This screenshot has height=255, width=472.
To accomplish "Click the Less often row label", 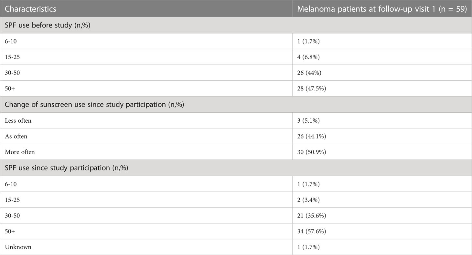I will point(18,120).
